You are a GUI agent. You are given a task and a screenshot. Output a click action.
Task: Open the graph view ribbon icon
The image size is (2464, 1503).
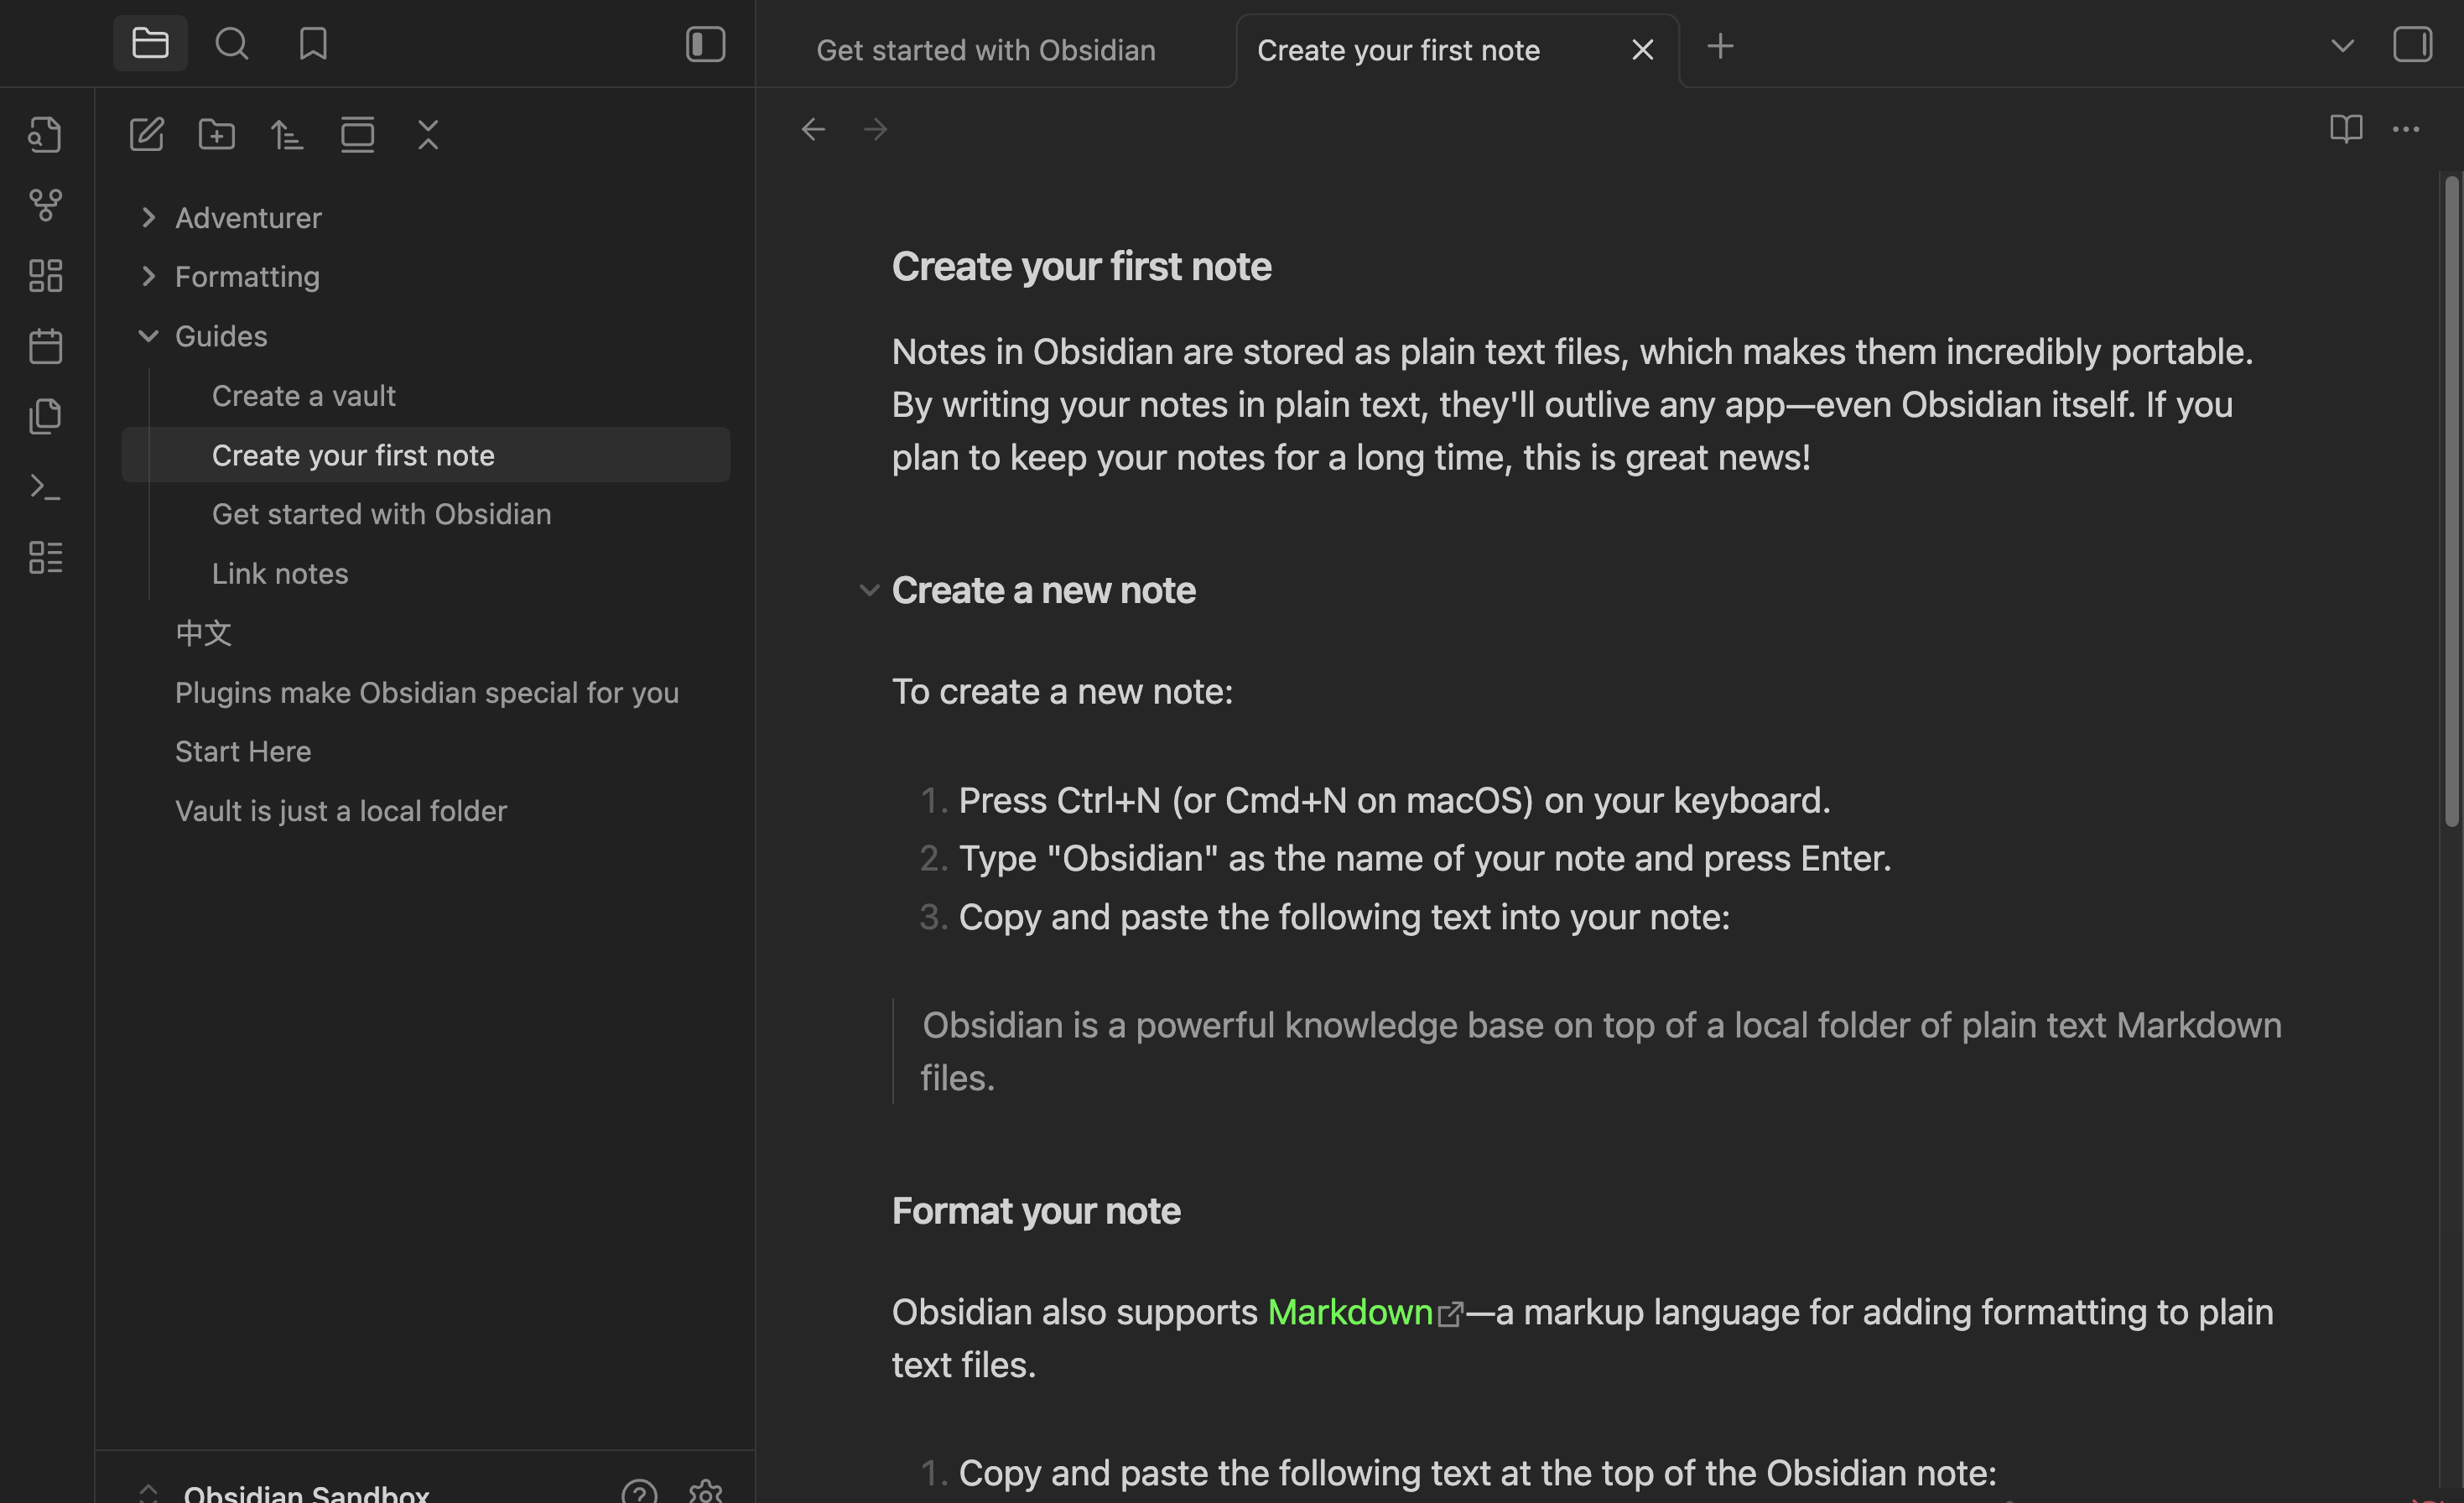pos(45,205)
